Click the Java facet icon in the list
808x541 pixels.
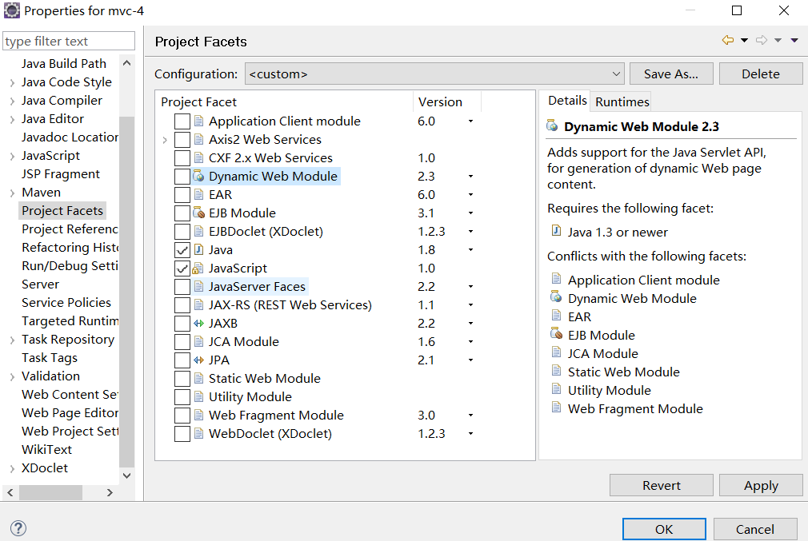tap(199, 250)
